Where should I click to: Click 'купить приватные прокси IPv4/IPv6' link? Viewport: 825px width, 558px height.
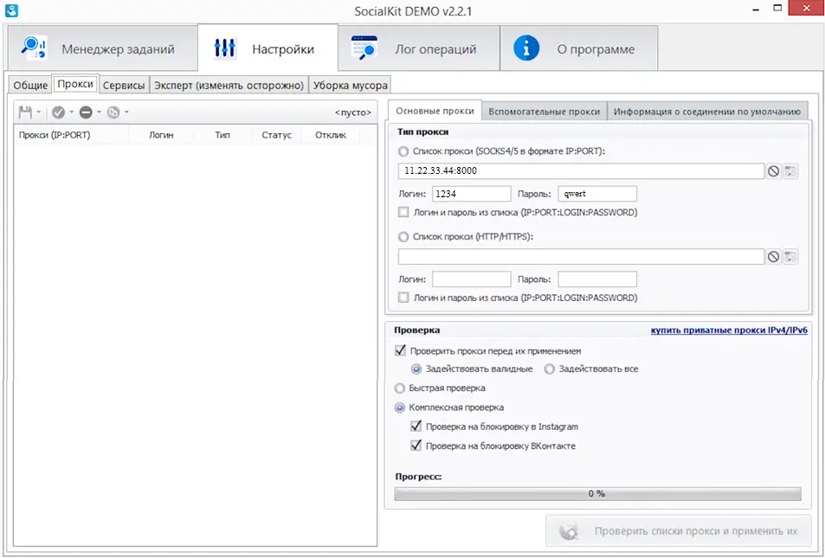tap(729, 330)
